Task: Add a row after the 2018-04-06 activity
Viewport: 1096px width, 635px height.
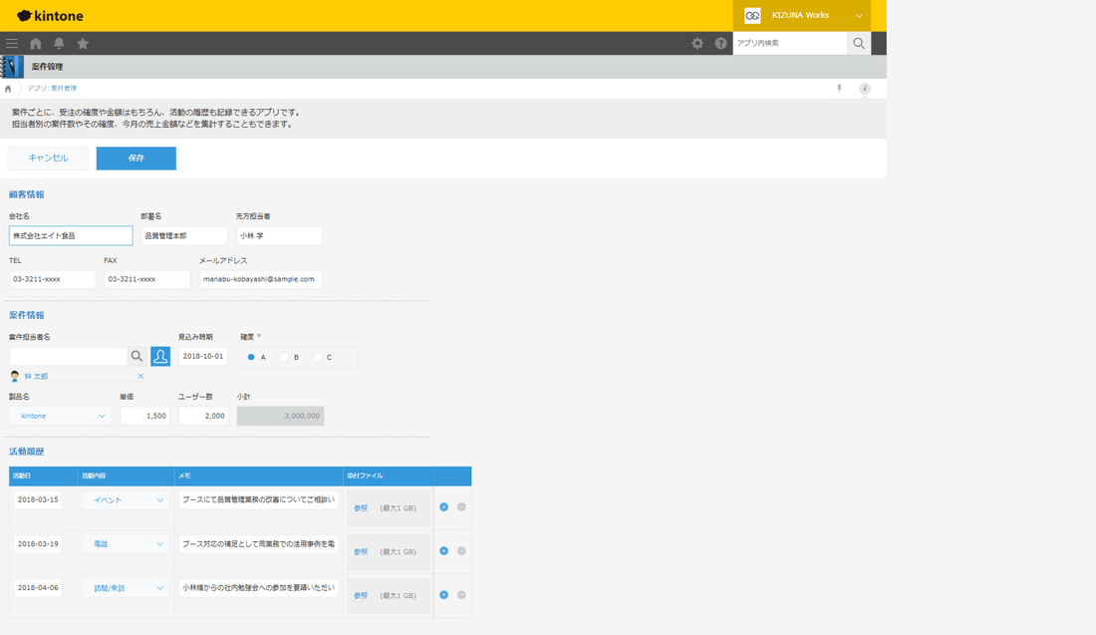Action: [443, 595]
